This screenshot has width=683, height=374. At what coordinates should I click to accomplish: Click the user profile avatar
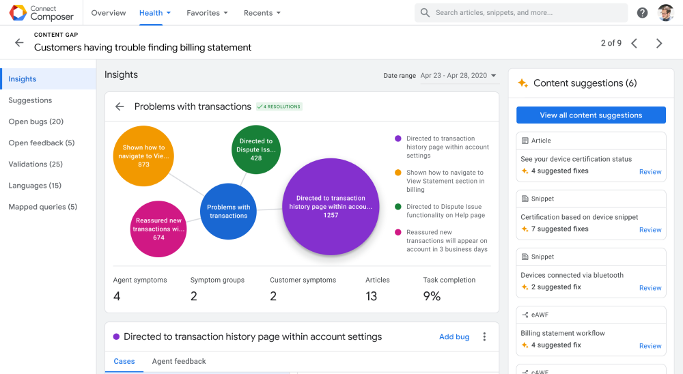665,13
